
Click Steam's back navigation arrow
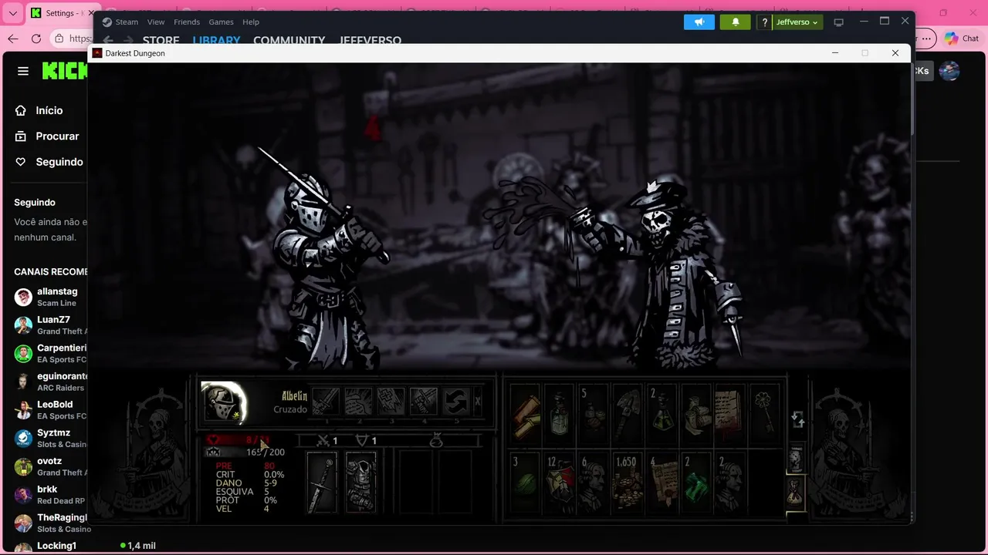click(x=108, y=40)
